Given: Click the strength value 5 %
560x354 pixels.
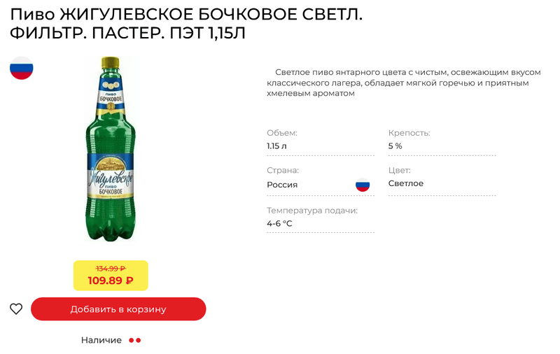Looking at the screenshot, I should 395,146.
